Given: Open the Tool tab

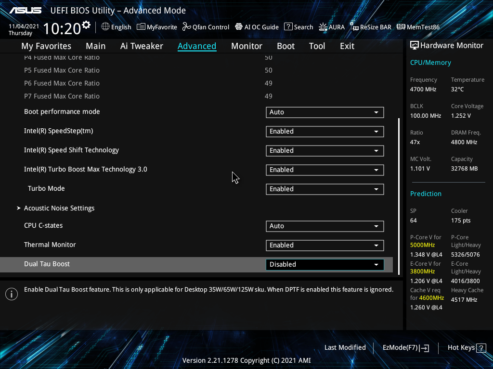Looking at the screenshot, I should pyautogui.click(x=317, y=46).
